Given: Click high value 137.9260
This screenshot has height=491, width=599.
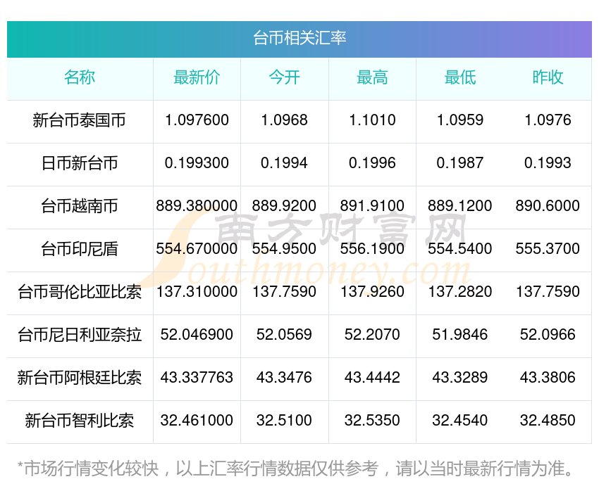Looking at the screenshot, I should (x=372, y=292).
